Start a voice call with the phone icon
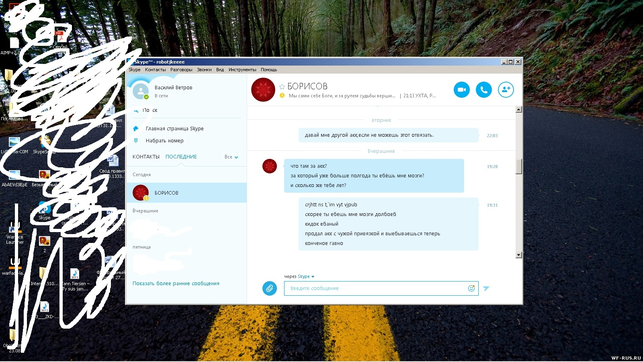Image resolution: width=643 pixels, height=362 pixels. click(x=484, y=90)
